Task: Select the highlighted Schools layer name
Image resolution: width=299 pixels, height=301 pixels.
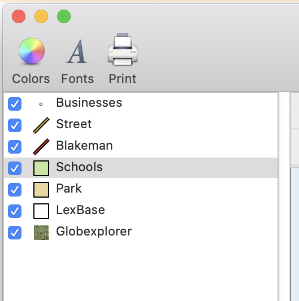Action: click(x=80, y=167)
